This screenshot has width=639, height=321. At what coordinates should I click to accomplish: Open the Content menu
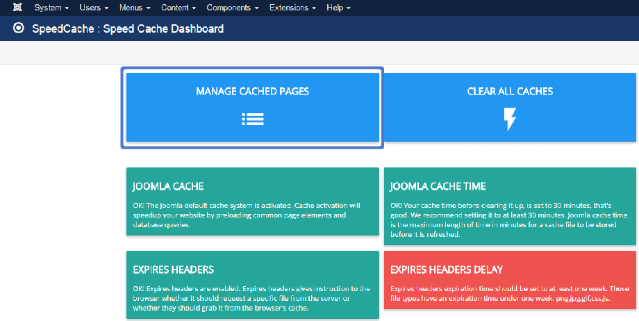pos(179,8)
